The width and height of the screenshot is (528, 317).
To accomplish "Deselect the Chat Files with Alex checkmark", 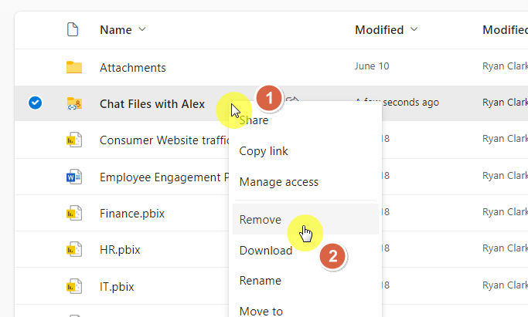I will [36, 103].
